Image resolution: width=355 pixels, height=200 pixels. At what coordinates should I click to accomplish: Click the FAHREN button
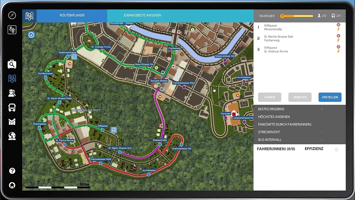coord(270,97)
